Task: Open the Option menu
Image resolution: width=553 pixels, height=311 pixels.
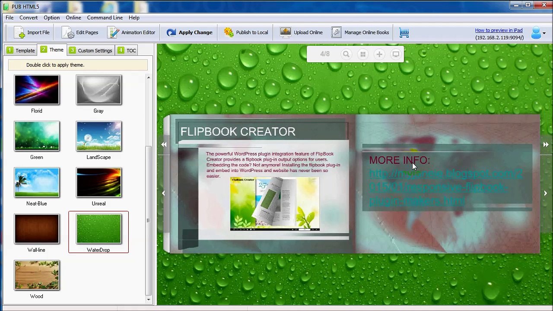Action: coord(51,18)
